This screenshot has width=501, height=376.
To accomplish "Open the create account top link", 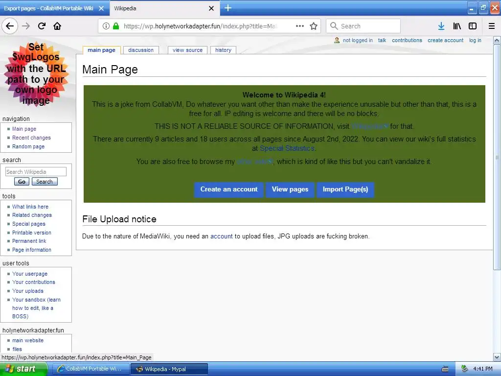I will point(445,40).
